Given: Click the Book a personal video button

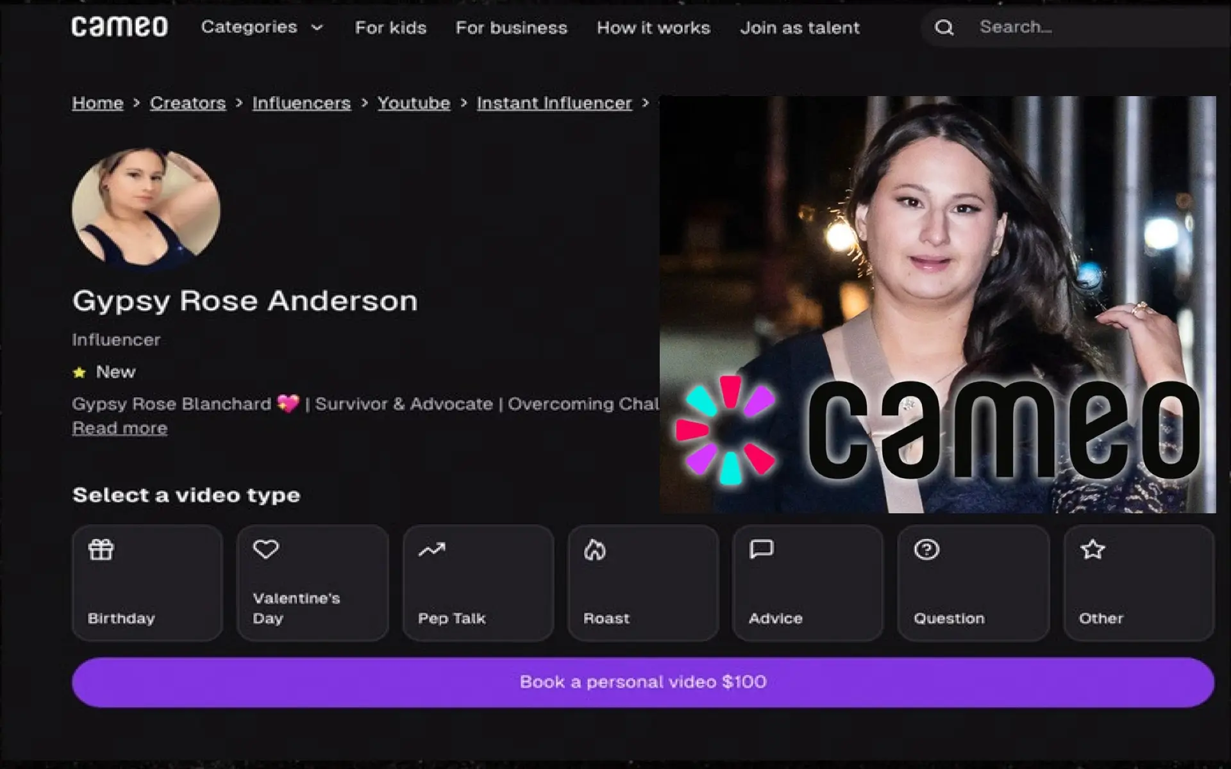Looking at the screenshot, I should tap(644, 681).
